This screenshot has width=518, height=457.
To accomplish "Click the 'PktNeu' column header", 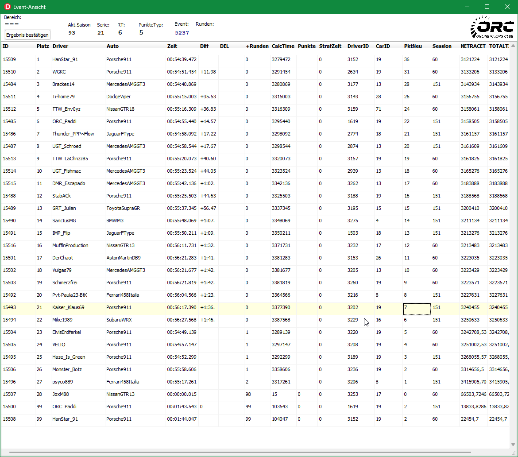I will pos(413,46).
